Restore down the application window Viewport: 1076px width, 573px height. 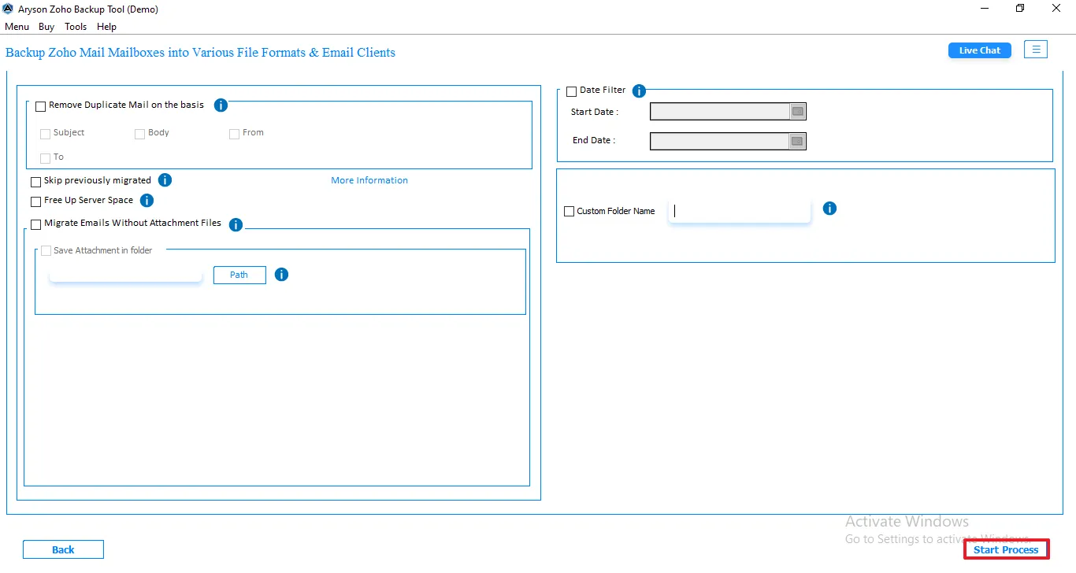1020,9
